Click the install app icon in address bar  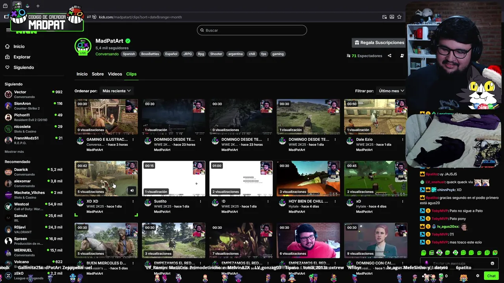(x=392, y=17)
